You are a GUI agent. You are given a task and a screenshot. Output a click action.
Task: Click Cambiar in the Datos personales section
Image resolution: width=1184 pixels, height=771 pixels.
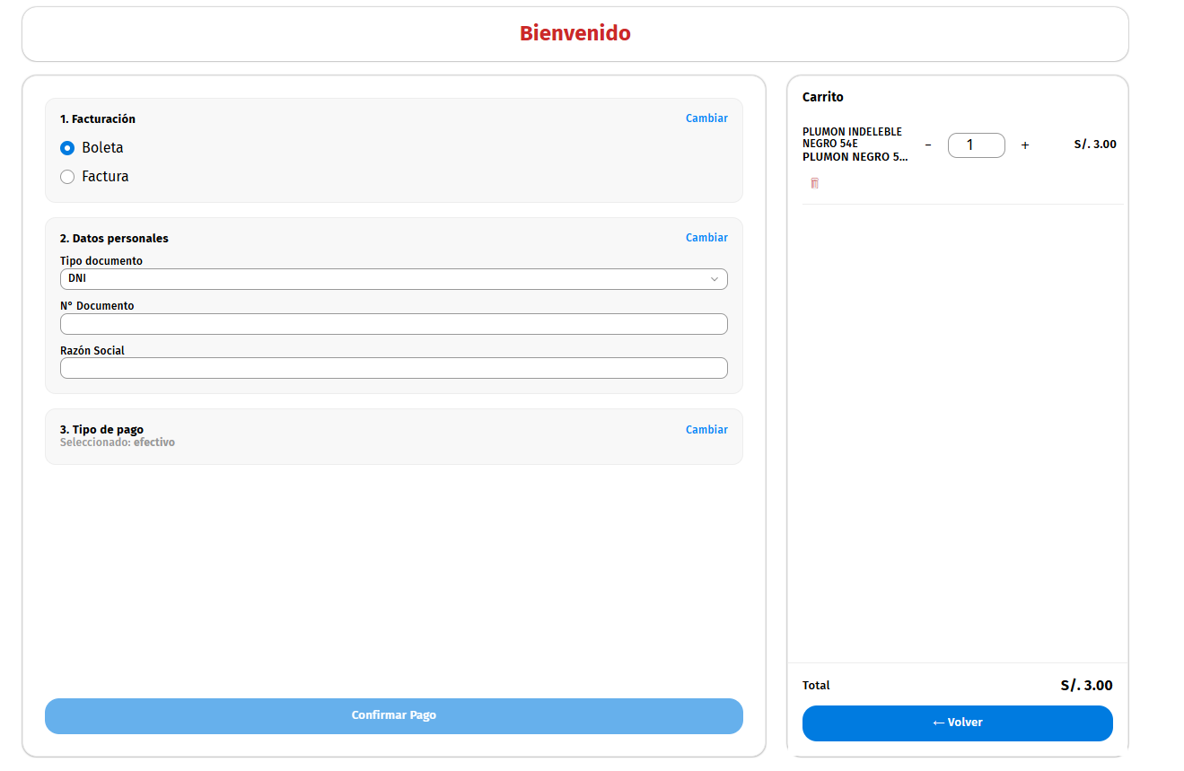coord(706,238)
